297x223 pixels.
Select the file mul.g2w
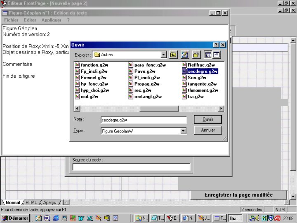coord(87,97)
